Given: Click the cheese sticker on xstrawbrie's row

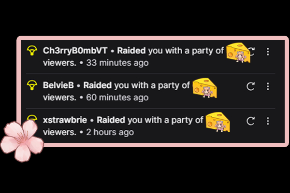Looking at the screenshot, I should coord(218,122).
